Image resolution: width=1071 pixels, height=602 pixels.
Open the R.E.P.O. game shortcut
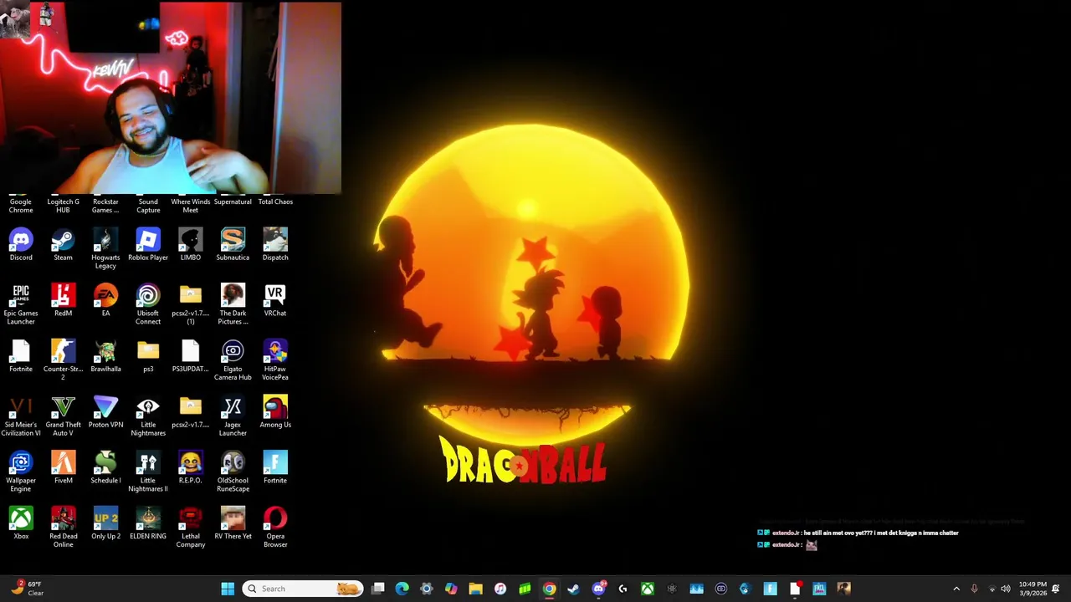[x=191, y=467]
